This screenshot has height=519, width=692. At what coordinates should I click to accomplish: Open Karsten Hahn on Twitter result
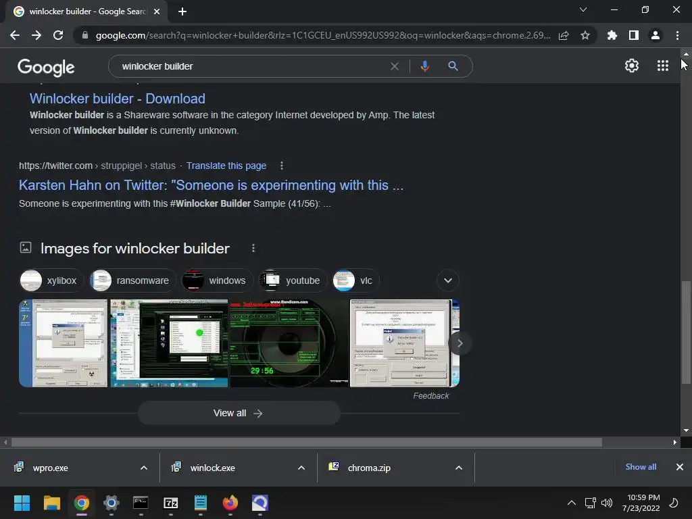pyautogui.click(x=211, y=185)
